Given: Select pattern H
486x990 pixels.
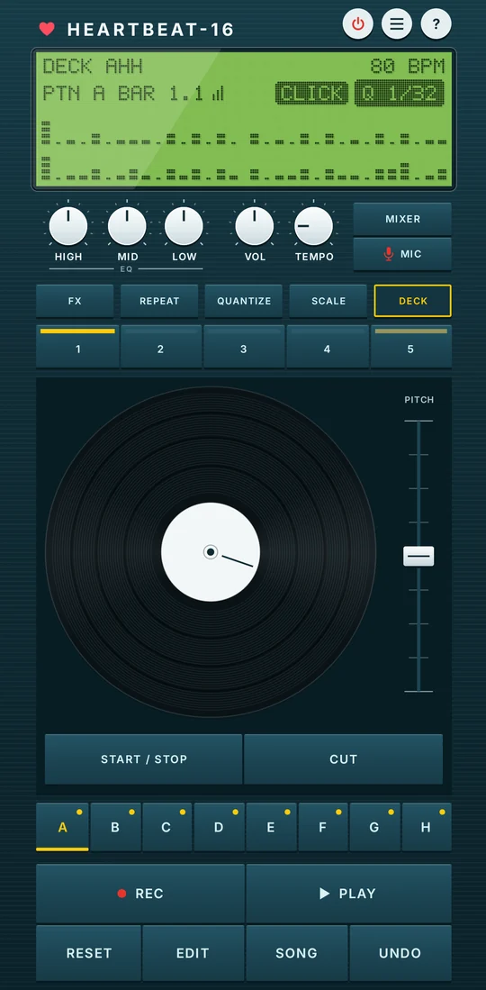Looking at the screenshot, I should pos(426,827).
